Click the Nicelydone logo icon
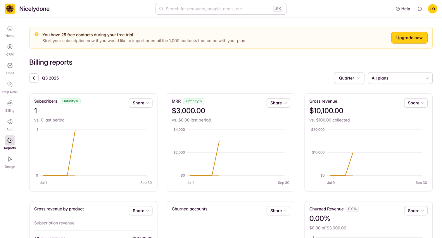Viewport: 442px width, 238px height. 10,9
